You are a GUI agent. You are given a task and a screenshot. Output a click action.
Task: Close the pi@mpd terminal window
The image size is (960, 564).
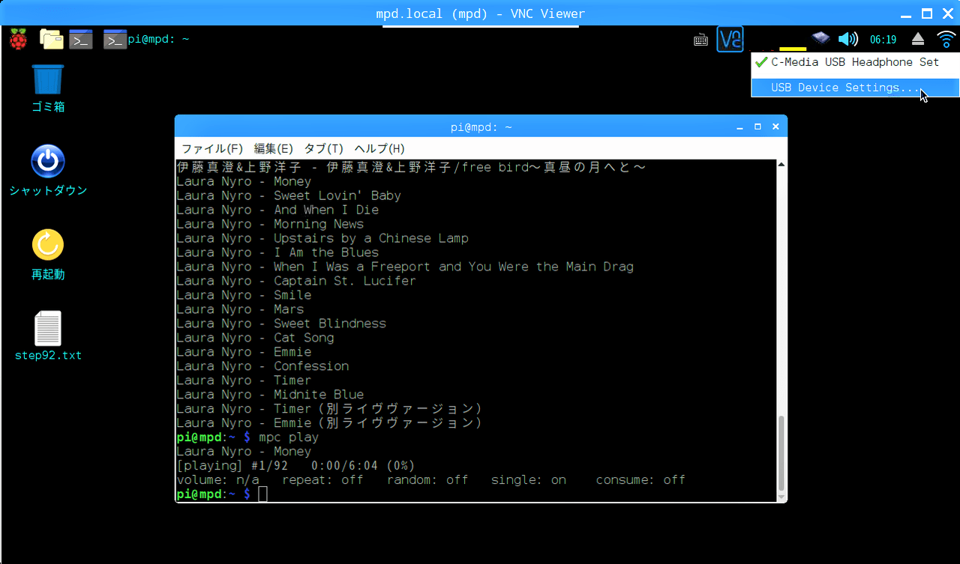775,127
